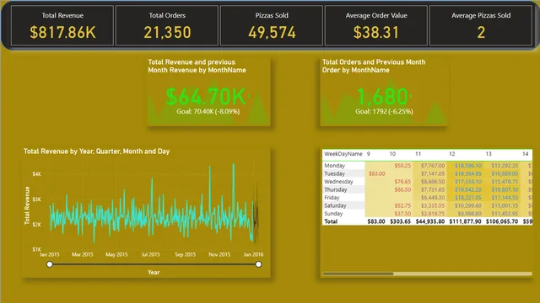The width and height of the screenshot is (540, 303).
Task: Select the Total Revenue $817.86K card
Action: [x=62, y=25]
